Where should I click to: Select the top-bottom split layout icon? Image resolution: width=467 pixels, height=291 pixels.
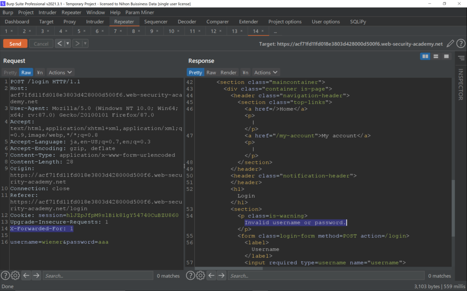point(436,57)
